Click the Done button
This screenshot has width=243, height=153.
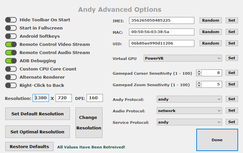point(217,140)
